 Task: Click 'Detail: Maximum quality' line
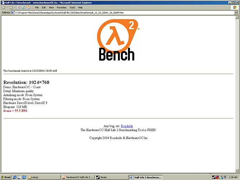point(18,91)
